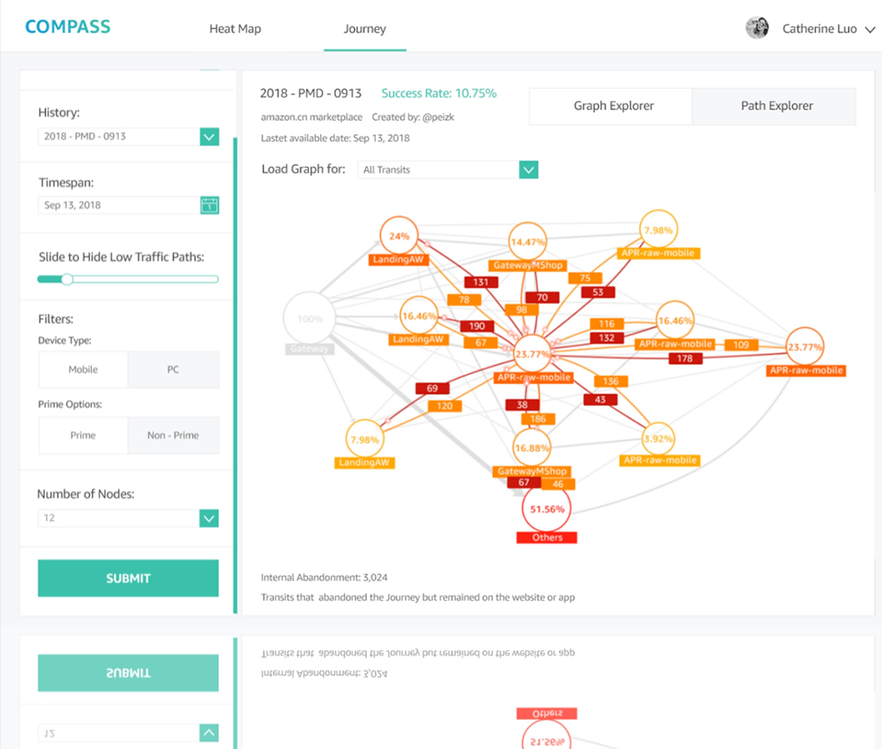Click Catherine Luo's profile avatar
882x749 pixels.
coord(757,28)
